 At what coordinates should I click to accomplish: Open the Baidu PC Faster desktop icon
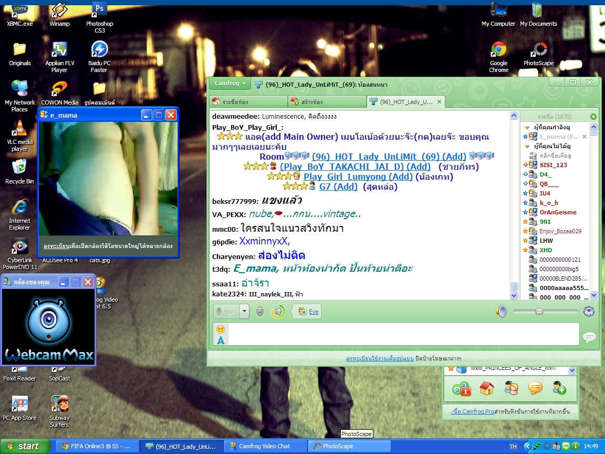(x=99, y=57)
